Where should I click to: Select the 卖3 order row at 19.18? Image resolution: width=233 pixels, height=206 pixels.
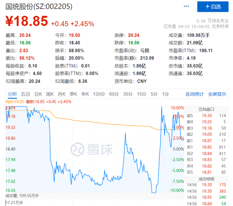206,128
